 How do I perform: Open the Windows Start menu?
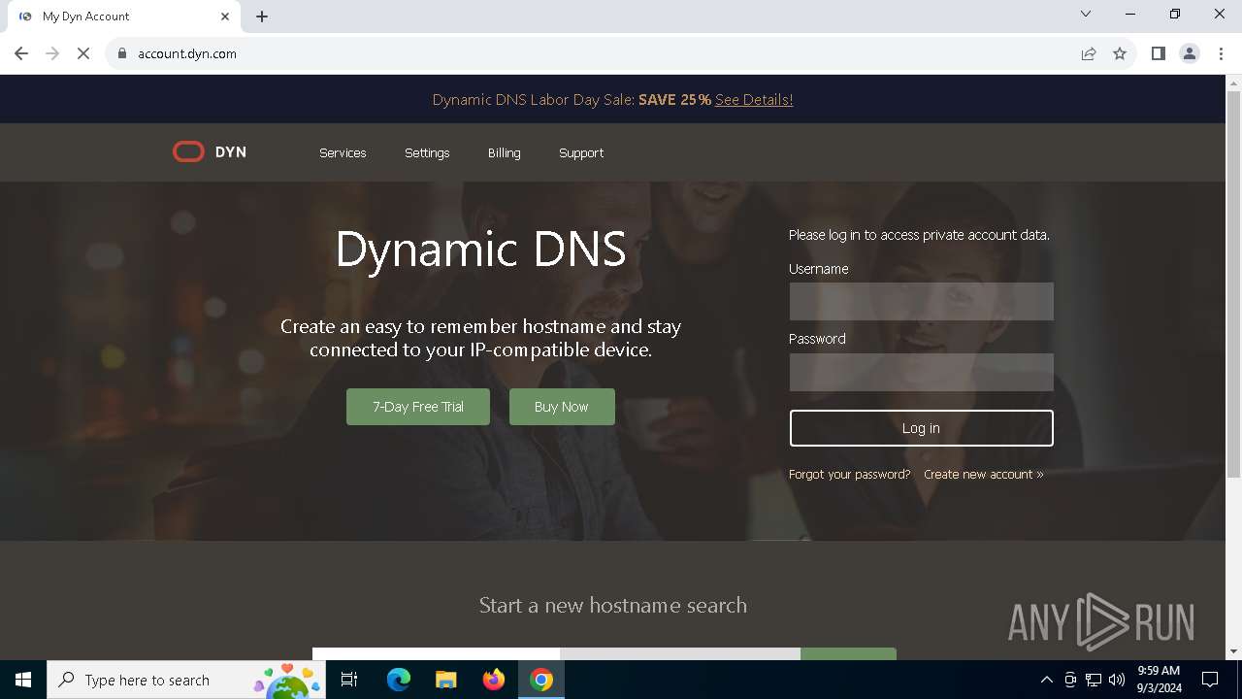point(23,680)
